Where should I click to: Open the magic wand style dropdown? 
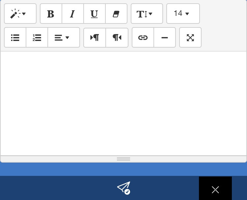(x=20, y=14)
